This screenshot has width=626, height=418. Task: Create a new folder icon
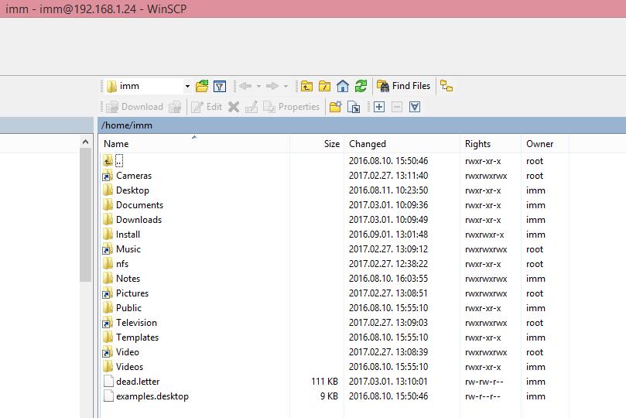pos(335,107)
